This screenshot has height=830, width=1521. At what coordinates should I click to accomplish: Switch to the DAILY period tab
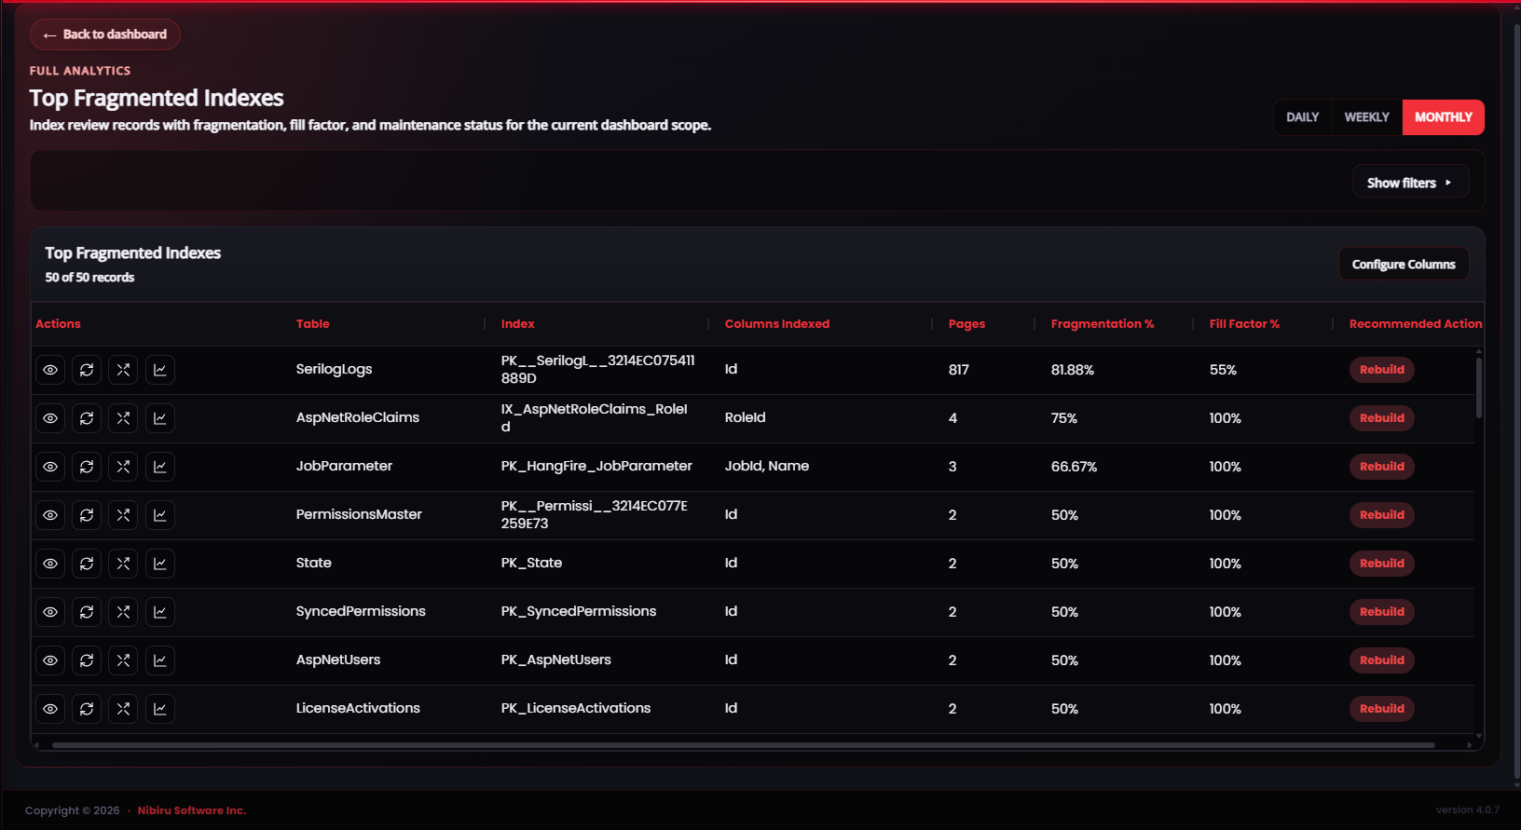[1303, 117]
